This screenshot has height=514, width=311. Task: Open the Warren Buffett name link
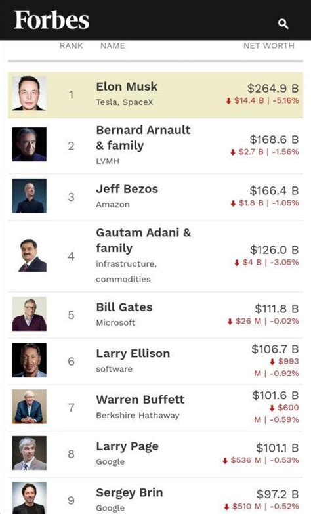140,400
